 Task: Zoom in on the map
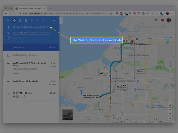point(170,110)
